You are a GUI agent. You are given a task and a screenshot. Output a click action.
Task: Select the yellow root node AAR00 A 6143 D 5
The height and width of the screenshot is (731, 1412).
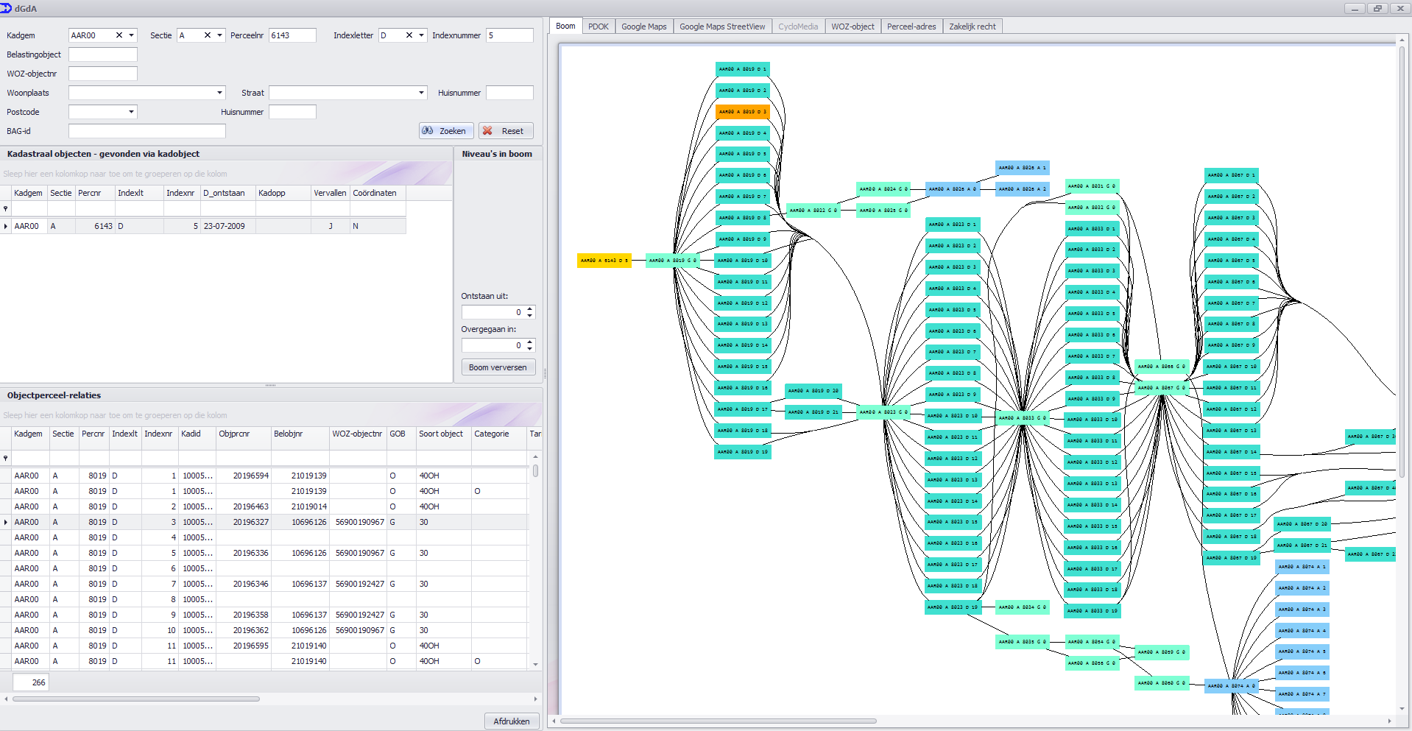click(x=604, y=261)
